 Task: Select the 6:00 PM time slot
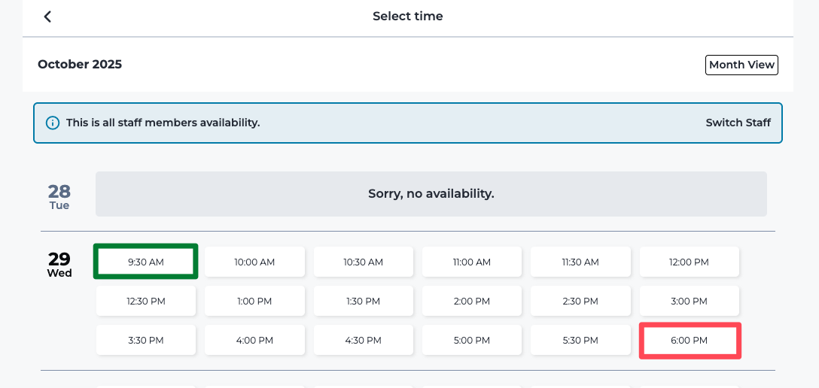point(690,340)
